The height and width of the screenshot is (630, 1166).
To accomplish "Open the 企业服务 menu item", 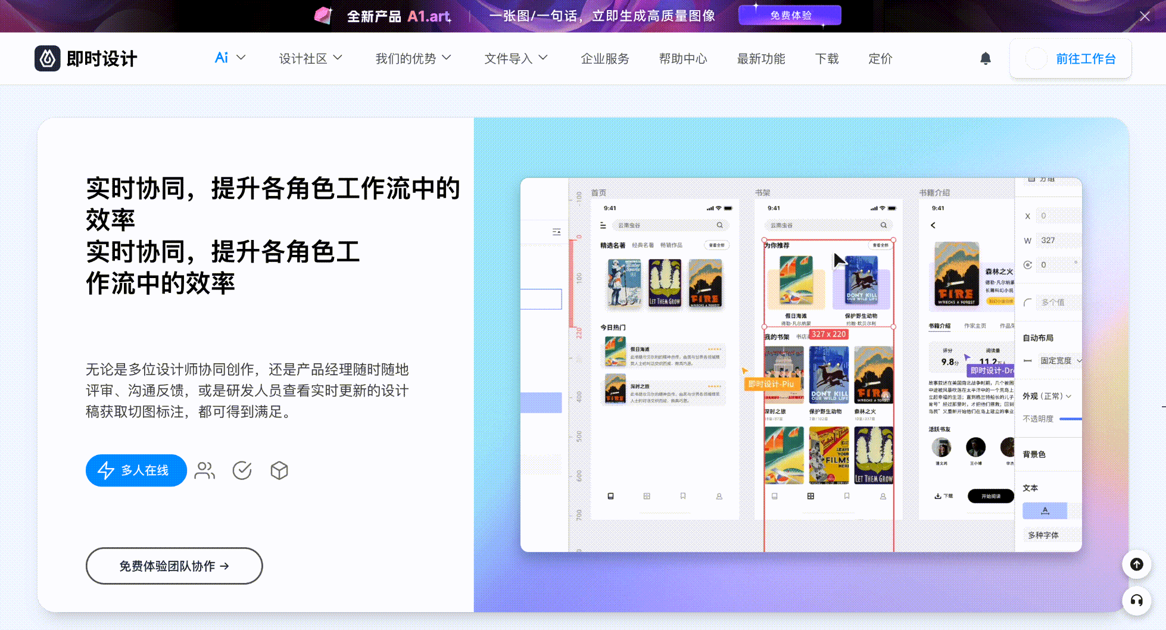I will click(x=604, y=58).
